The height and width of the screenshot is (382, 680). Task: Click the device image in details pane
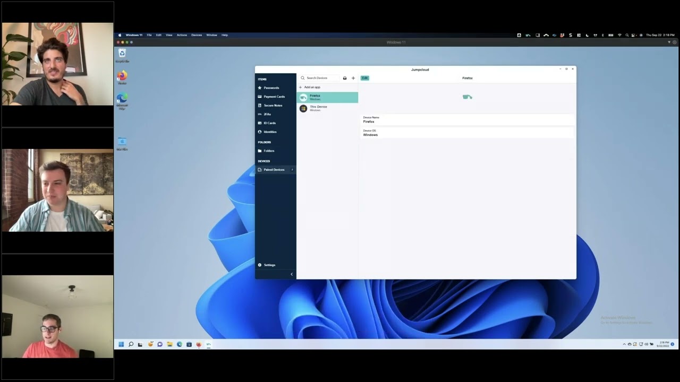(467, 97)
